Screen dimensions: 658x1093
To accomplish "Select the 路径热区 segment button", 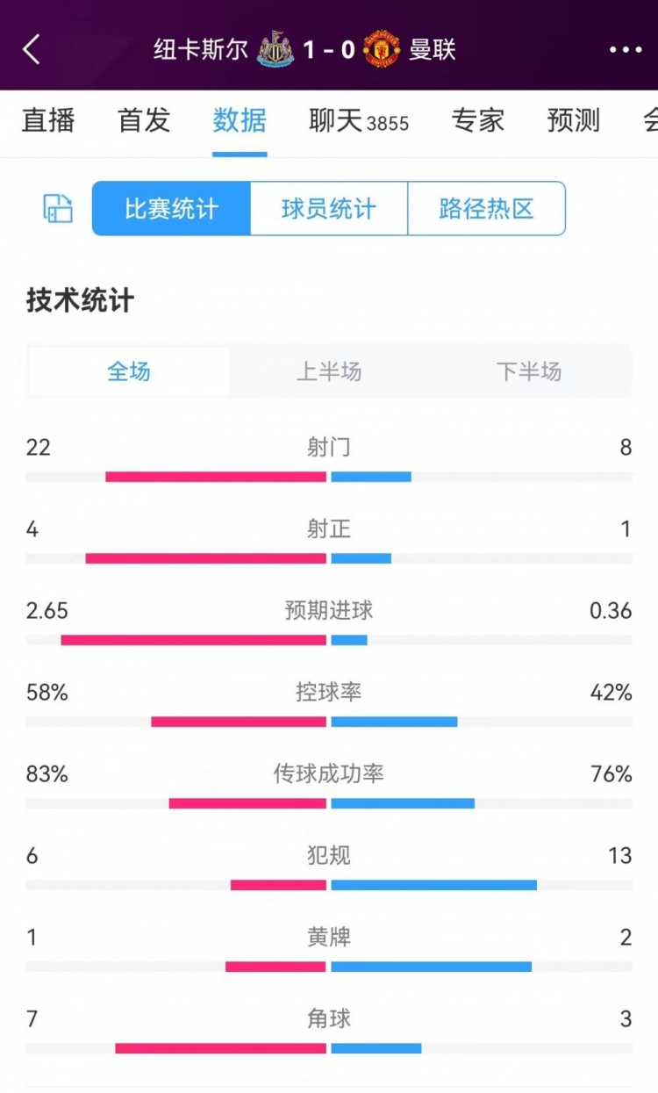I will 486,209.
